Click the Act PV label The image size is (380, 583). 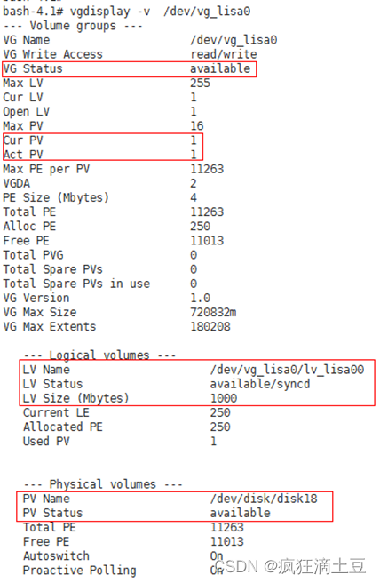pyautogui.click(x=23, y=155)
